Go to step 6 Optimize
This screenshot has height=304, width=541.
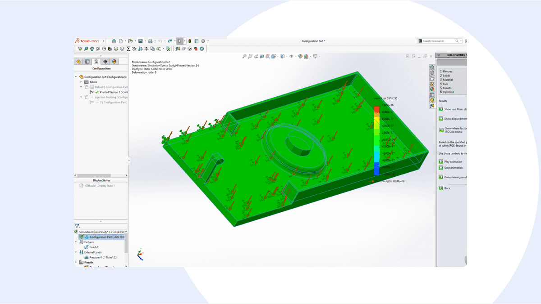click(x=447, y=92)
